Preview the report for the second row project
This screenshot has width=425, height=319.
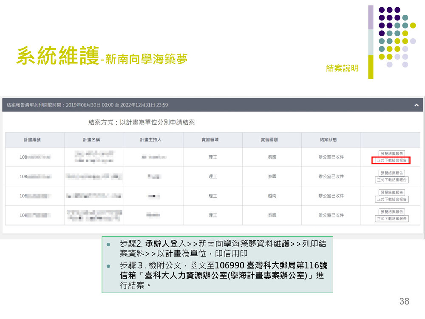tap(391, 173)
